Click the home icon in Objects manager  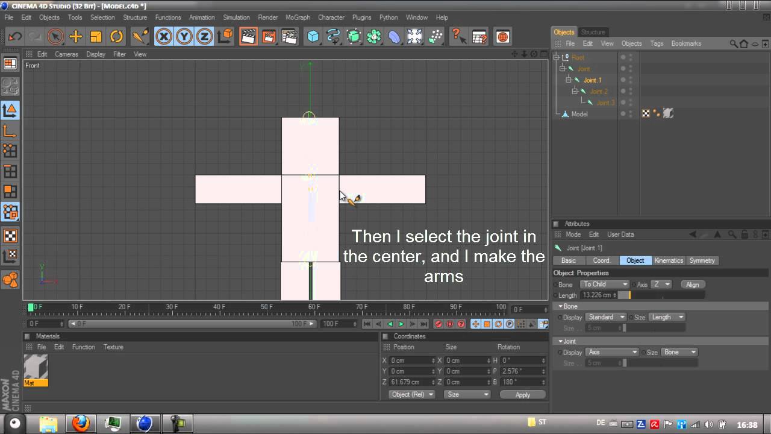744,43
